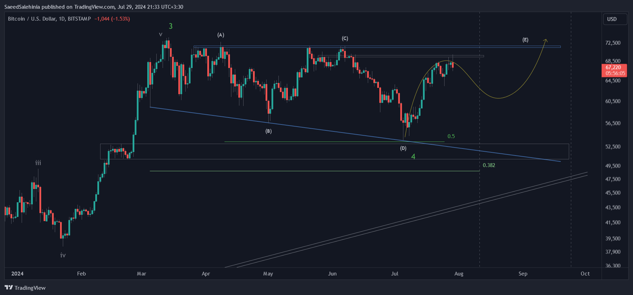633x295 pixels.
Task: Select the iii sub-wave label
Action: [x=38, y=163]
